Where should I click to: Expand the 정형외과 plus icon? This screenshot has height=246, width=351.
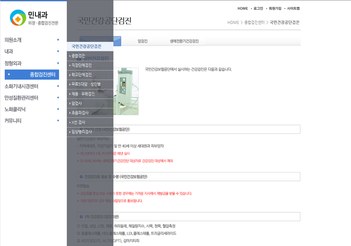[x=58, y=63]
